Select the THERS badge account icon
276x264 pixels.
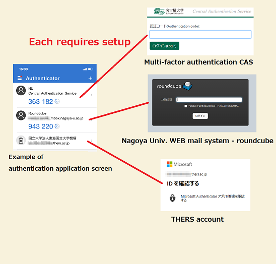tap(21, 141)
